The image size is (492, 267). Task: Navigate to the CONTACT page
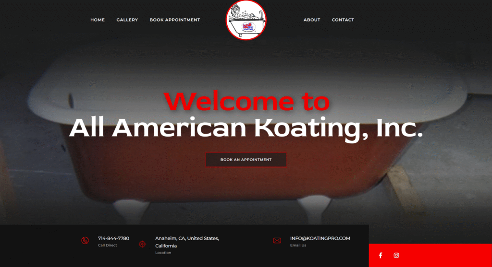coord(343,20)
